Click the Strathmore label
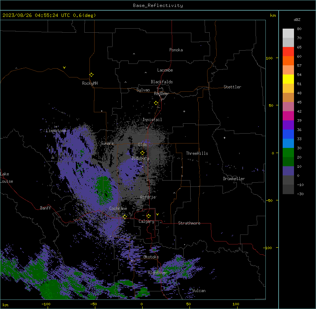The image size is (316, 309). click(x=189, y=223)
